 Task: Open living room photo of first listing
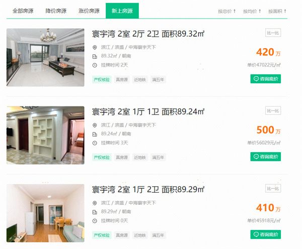[45, 57]
